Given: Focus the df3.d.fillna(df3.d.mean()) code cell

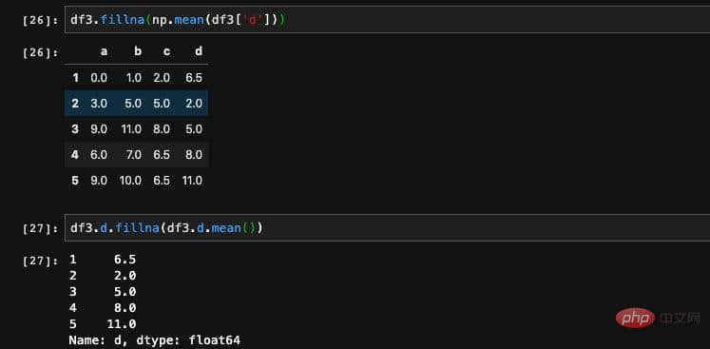Looking at the screenshot, I should 387,228.
